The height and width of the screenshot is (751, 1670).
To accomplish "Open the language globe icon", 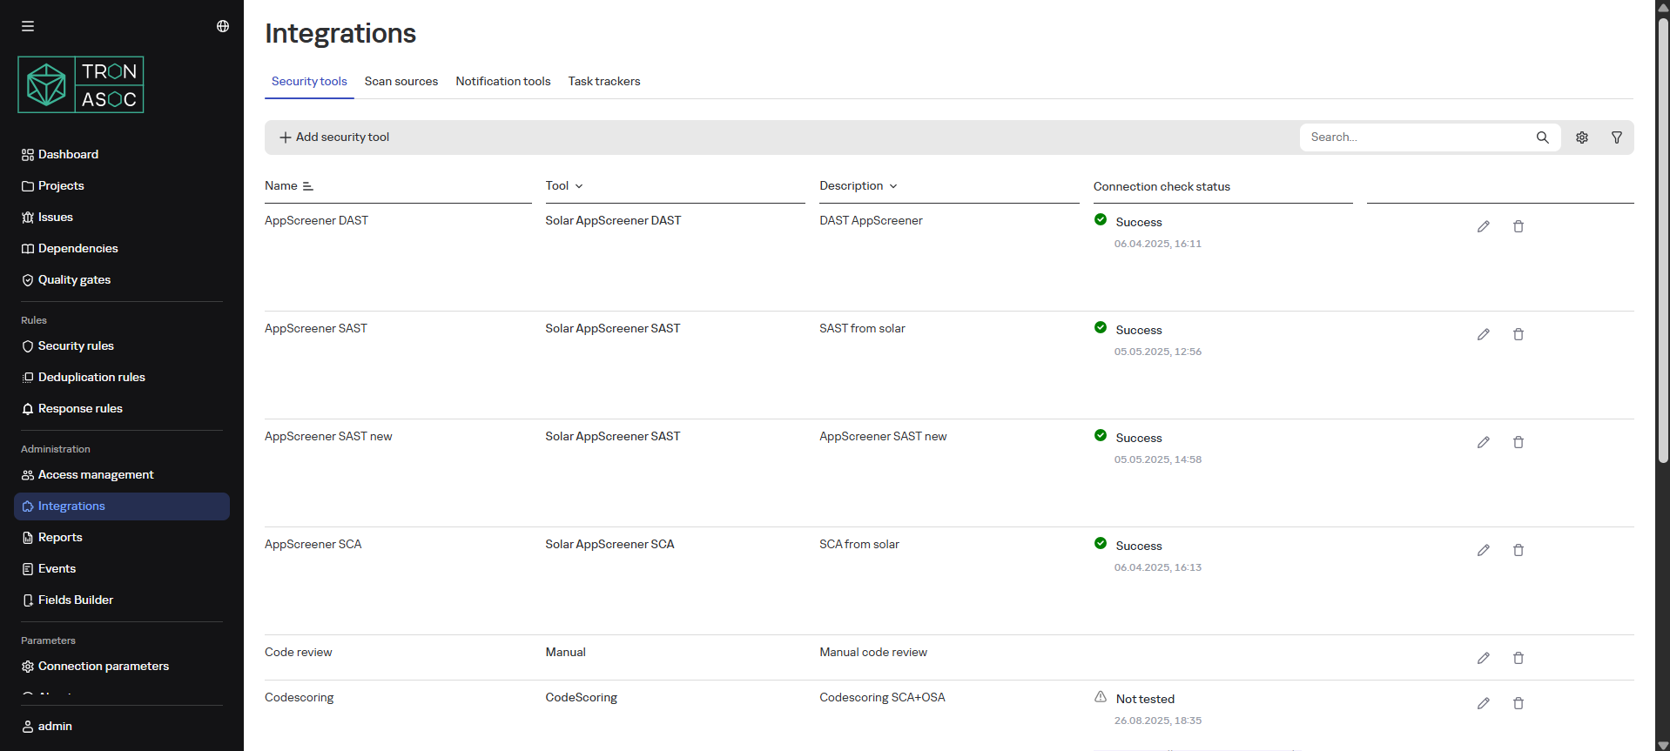I will pyautogui.click(x=223, y=26).
